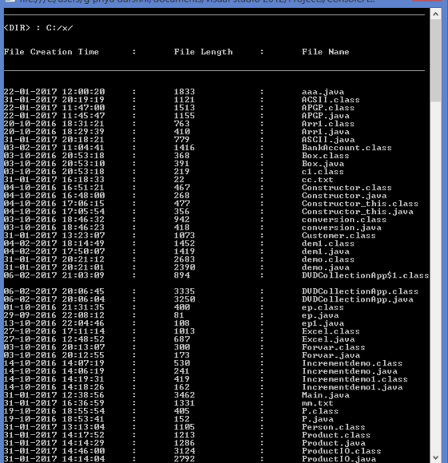
Task: Select the file name demo.class
Action: point(328,259)
